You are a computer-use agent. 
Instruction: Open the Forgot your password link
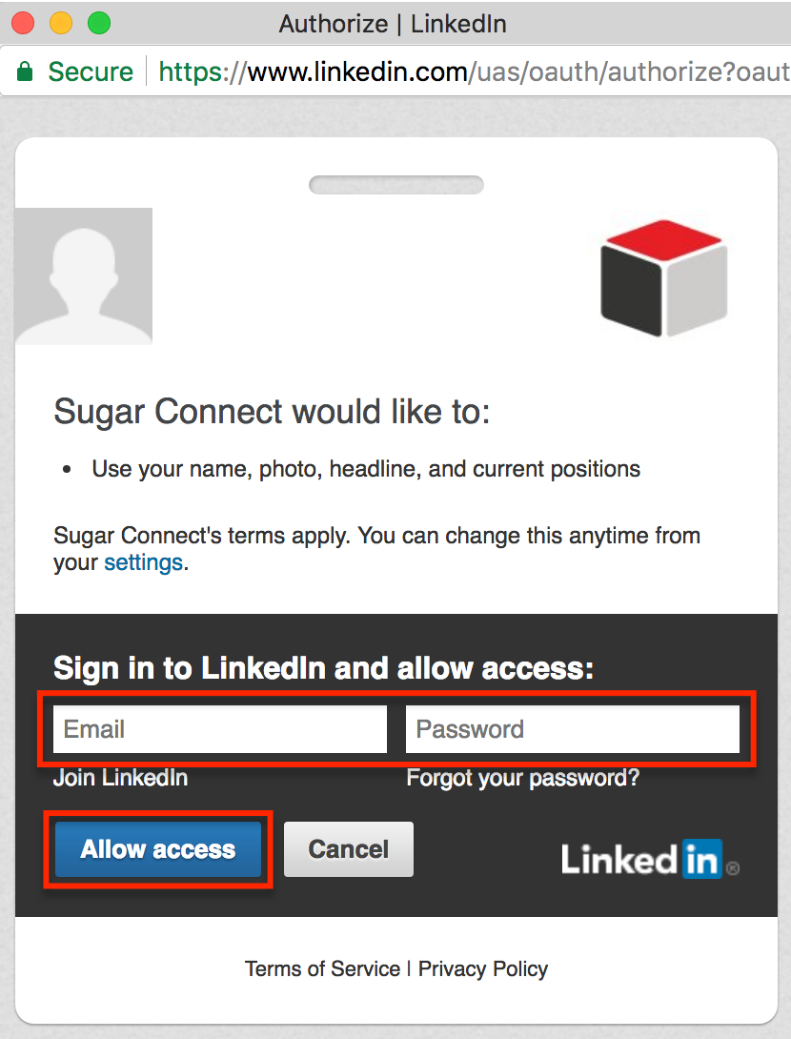(x=522, y=778)
